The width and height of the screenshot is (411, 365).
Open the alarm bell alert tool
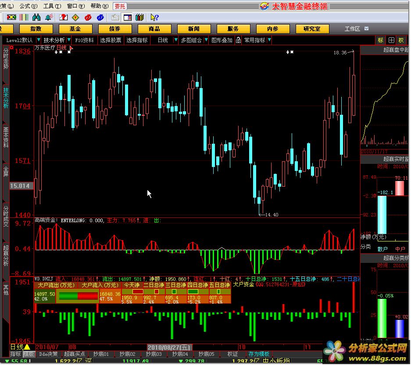click(49, 17)
